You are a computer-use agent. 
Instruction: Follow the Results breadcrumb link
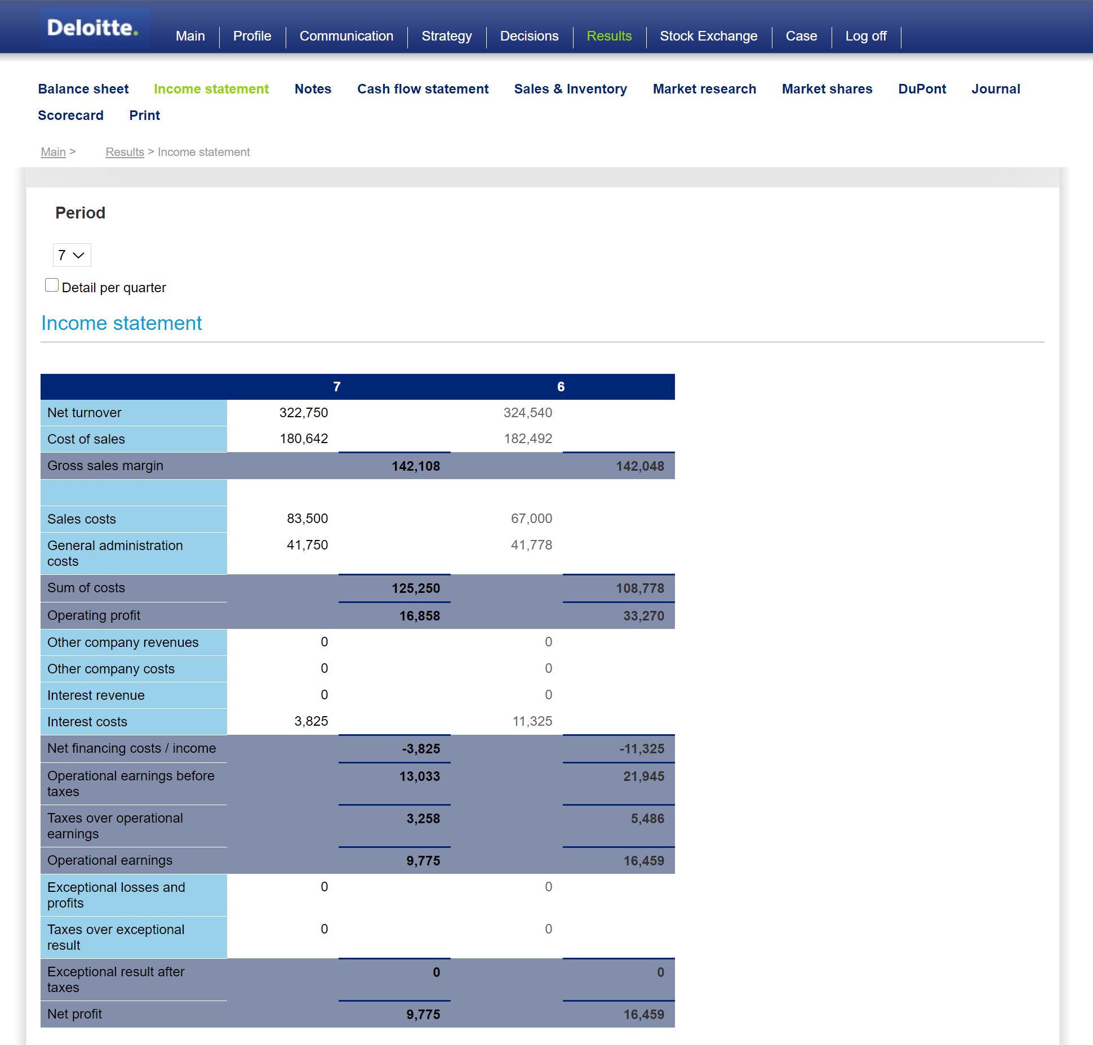pyautogui.click(x=125, y=152)
